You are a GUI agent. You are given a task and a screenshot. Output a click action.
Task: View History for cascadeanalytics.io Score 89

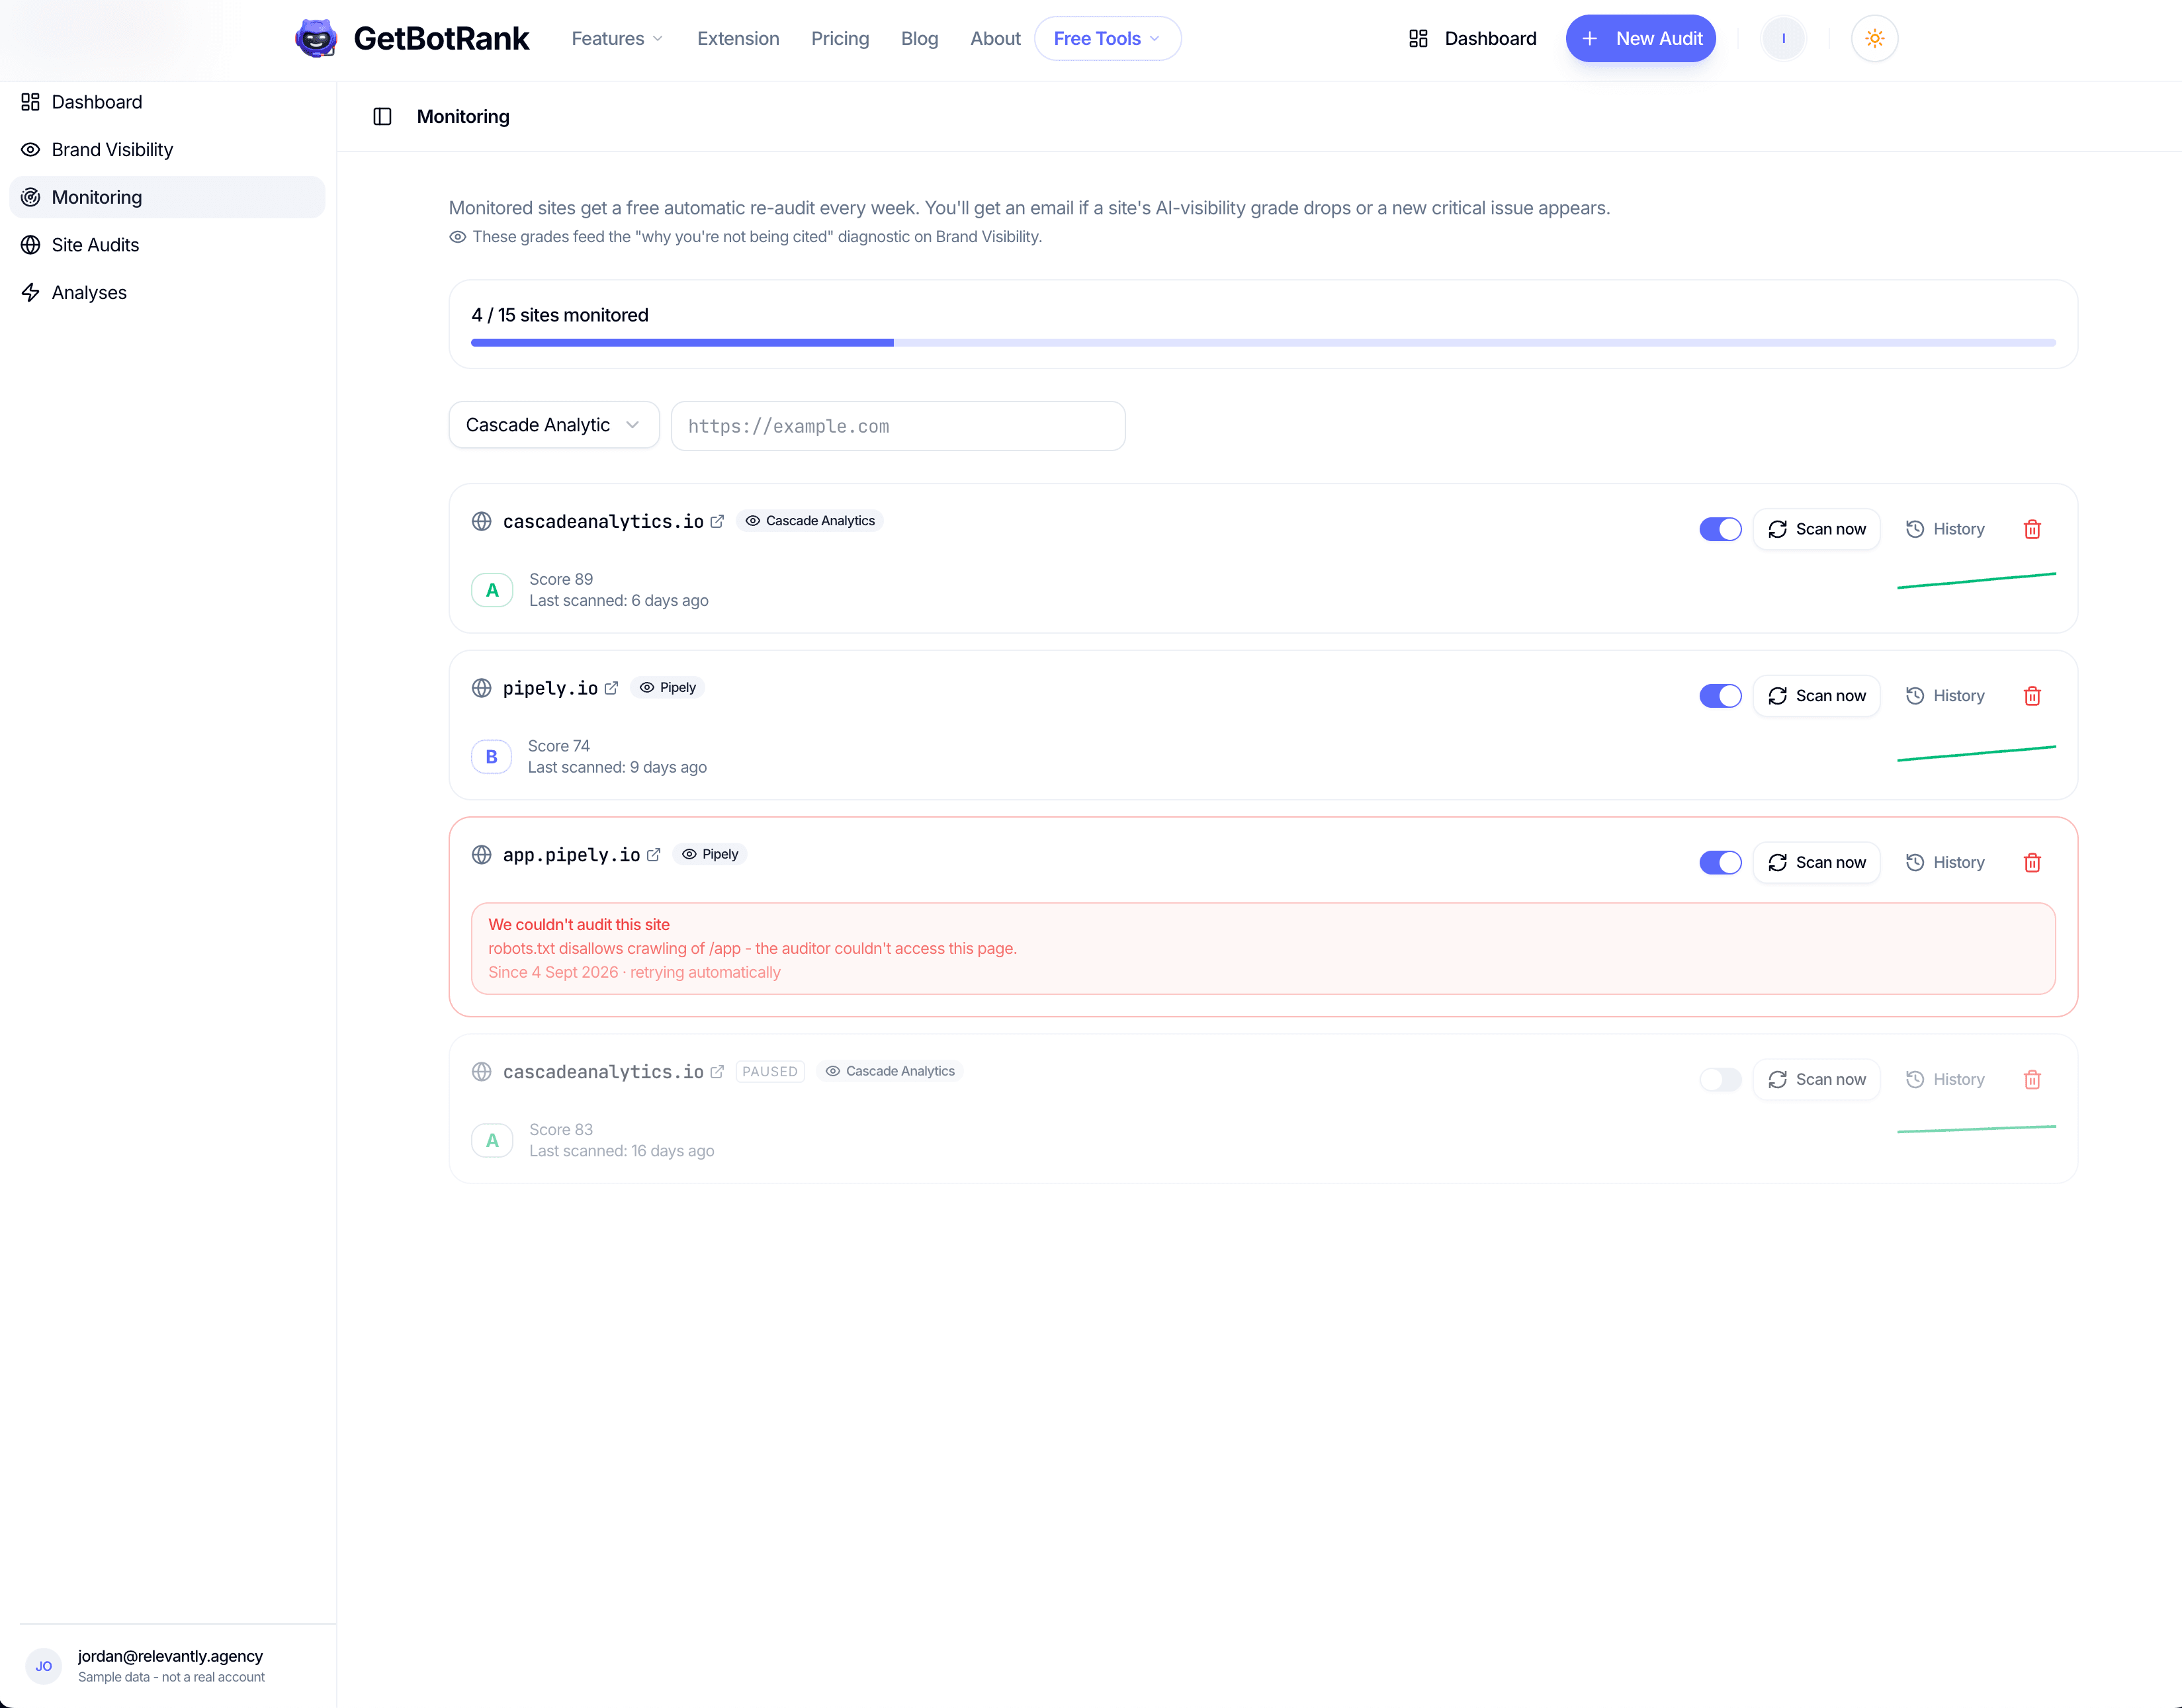point(1945,529)
